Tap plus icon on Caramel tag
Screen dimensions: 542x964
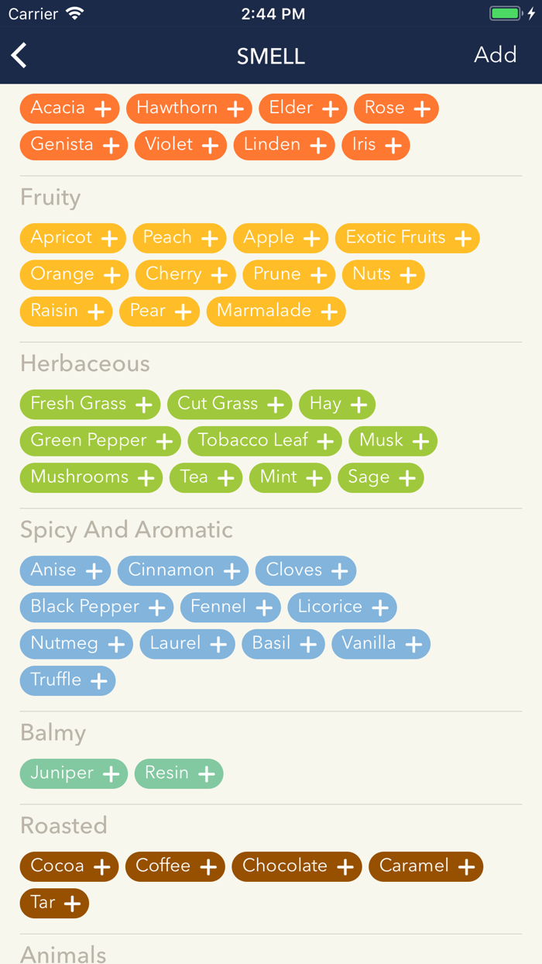tap(466, 867)
